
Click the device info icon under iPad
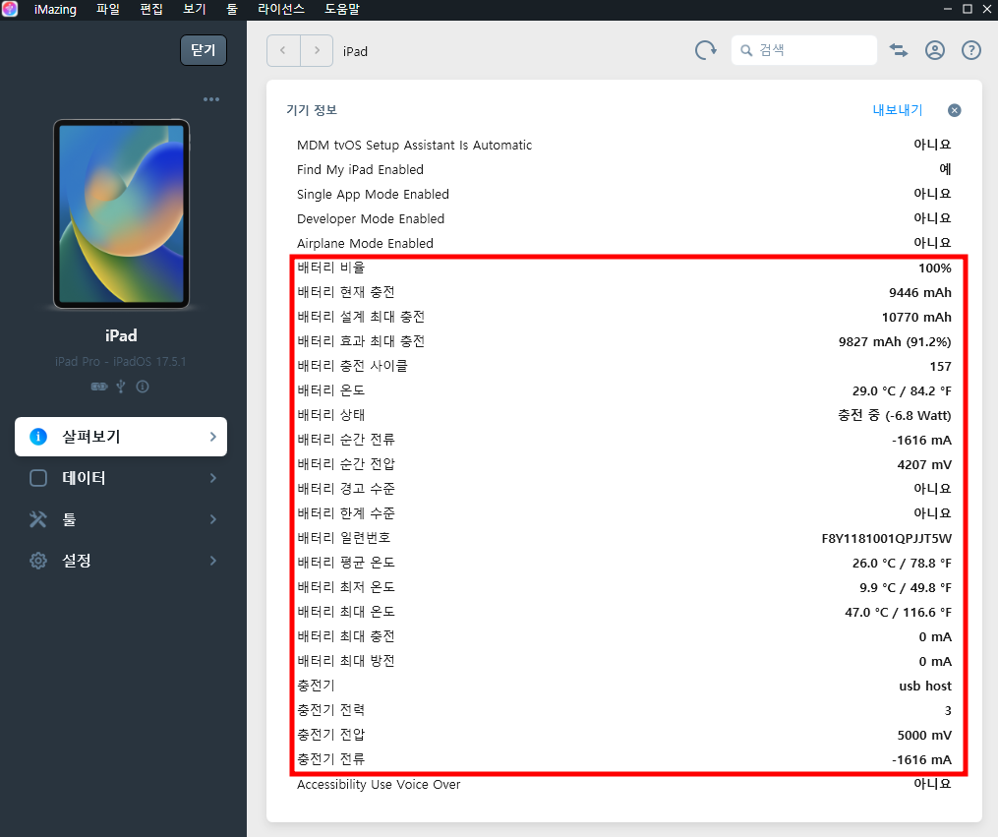pos(143,387)
